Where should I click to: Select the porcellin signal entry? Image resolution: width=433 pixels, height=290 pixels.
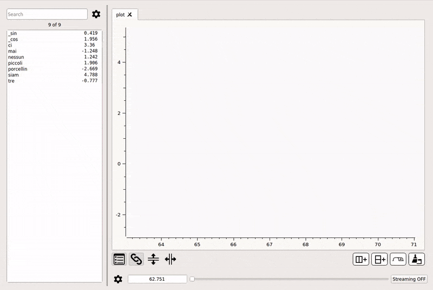click(x=53, y=69)
